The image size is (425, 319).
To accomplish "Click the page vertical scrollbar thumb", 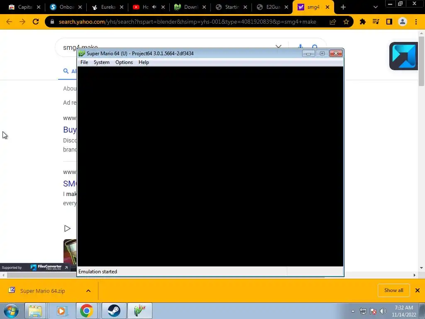I will [421, 61].
